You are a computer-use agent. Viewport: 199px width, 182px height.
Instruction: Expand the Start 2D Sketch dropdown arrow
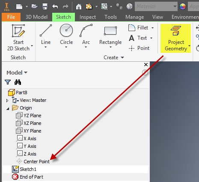tap(32, 46)
